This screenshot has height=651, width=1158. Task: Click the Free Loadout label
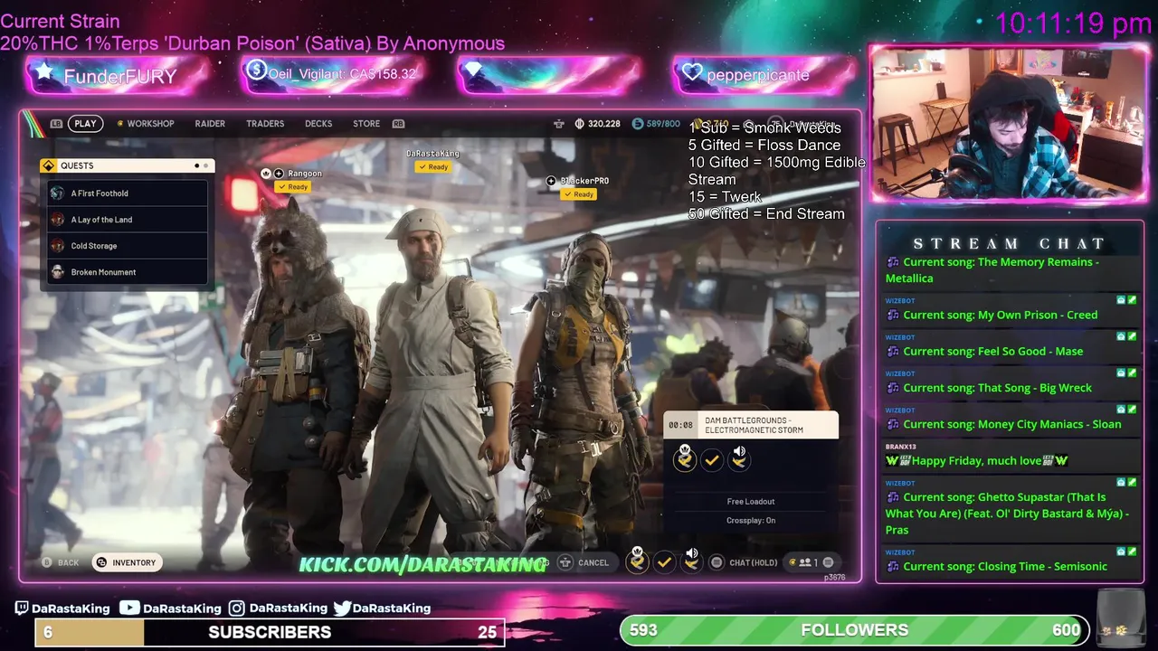coord(751,502)
